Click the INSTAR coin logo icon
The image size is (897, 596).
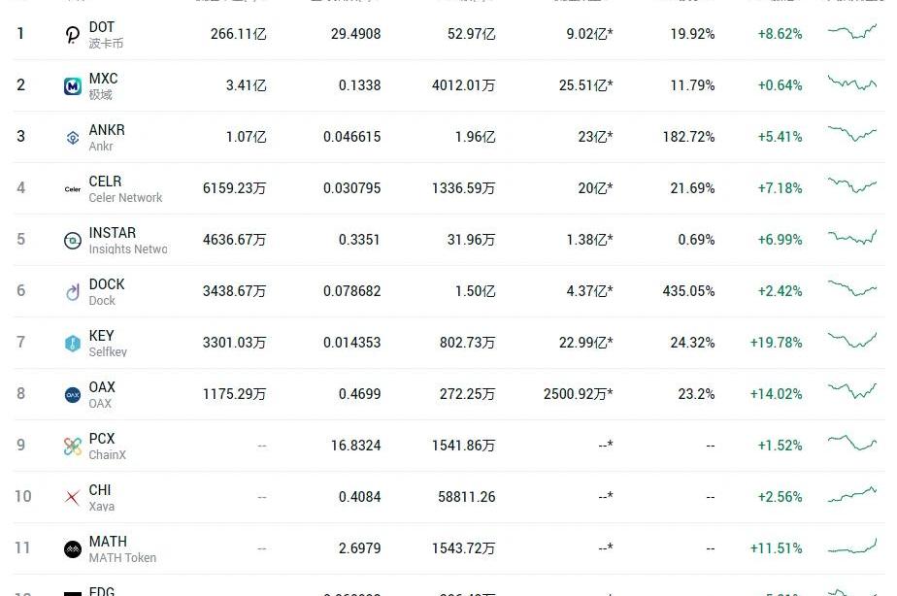tap(73, 241)
